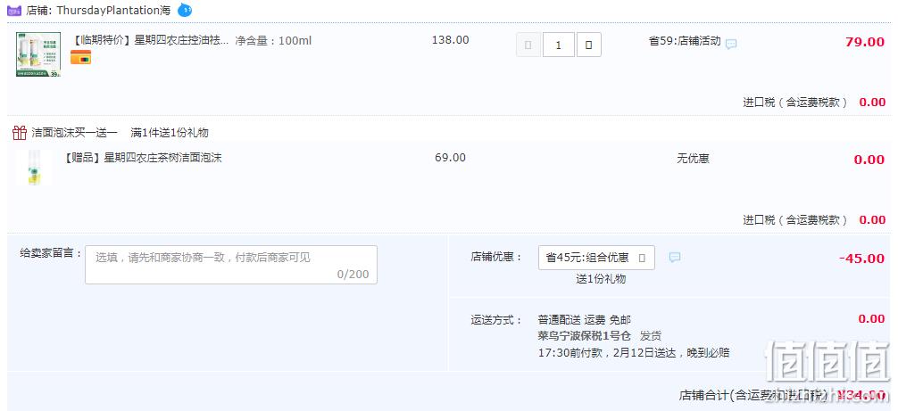The width and height of the screenshot is (898, 411).
Task: Decrease quantity with the left stepper button
Action: click(528, 45)
